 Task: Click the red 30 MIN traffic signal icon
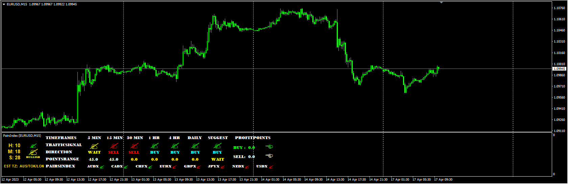[x=135, y=146]
